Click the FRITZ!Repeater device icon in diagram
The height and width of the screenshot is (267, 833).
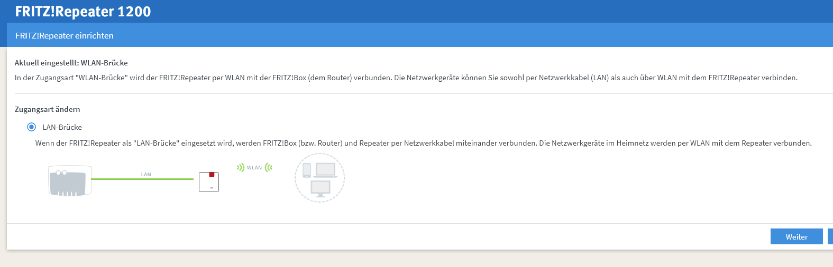[209, 182]
